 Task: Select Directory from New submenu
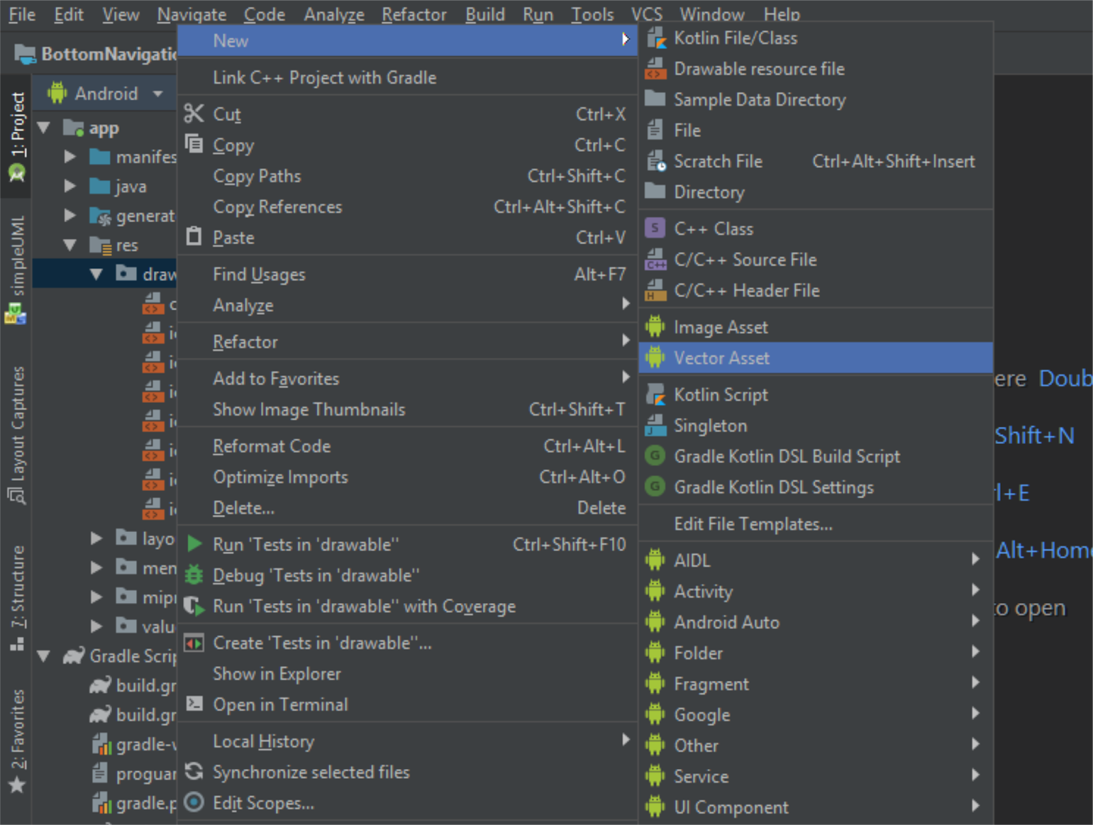click(816, 192)
